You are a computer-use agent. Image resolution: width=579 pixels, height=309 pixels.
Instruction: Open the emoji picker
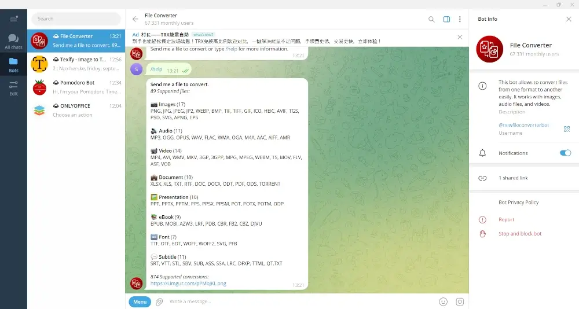pyautogui.click(x=443, y=302)
